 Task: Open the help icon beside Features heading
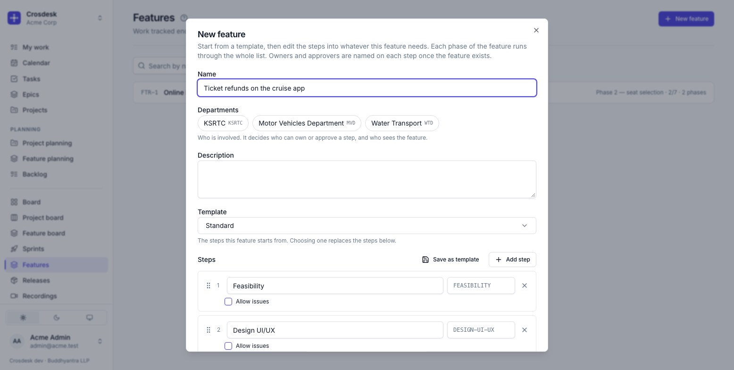[x=184, y=18]
